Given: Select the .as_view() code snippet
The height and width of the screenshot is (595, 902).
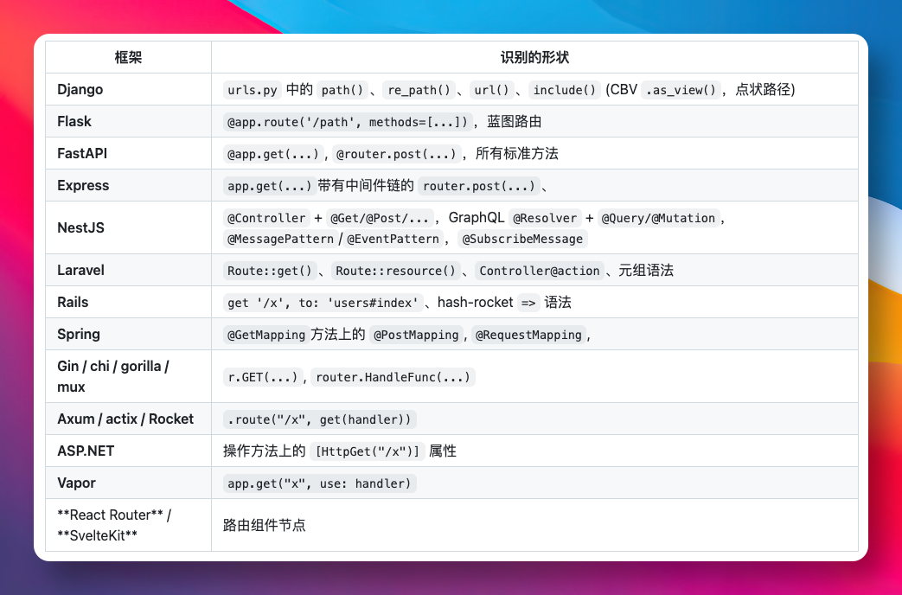Looking at the screenshot, I should 681,90.
